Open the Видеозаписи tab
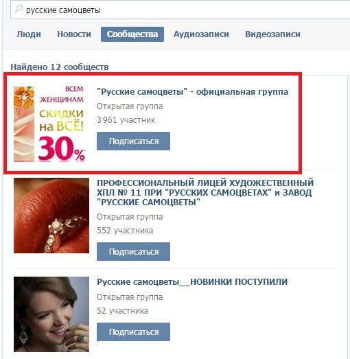 pos(272,34)
